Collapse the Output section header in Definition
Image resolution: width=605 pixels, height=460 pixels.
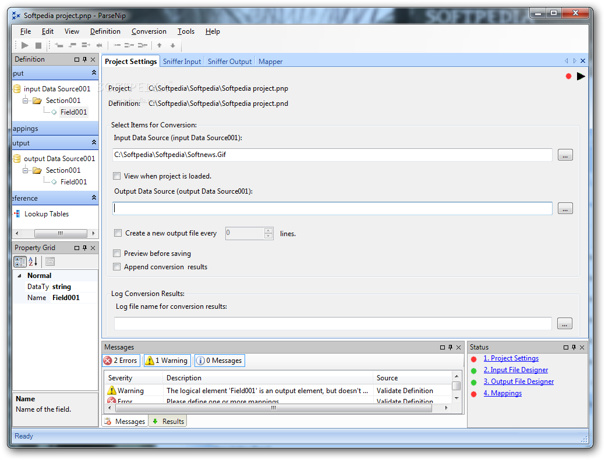tap(94, 142)
